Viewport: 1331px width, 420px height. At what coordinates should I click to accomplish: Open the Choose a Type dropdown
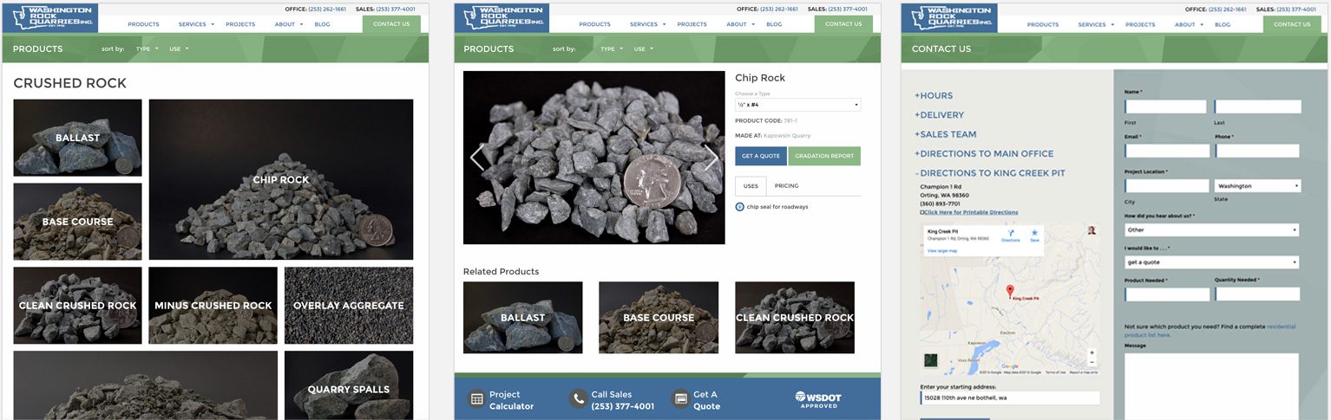[797, 105]
